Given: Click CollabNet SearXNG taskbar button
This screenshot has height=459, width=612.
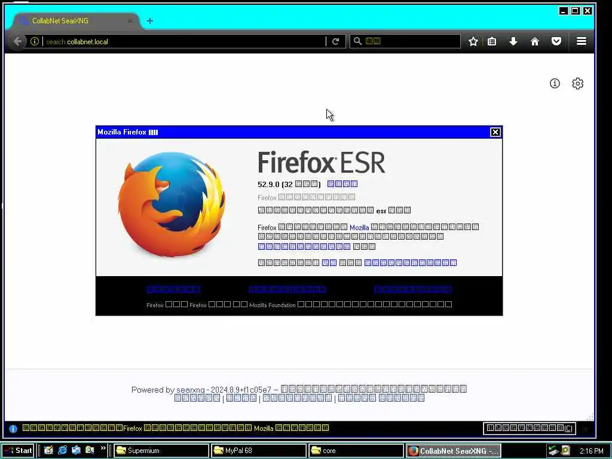Looking at the screenshot, I should click(x=454, y=451).
